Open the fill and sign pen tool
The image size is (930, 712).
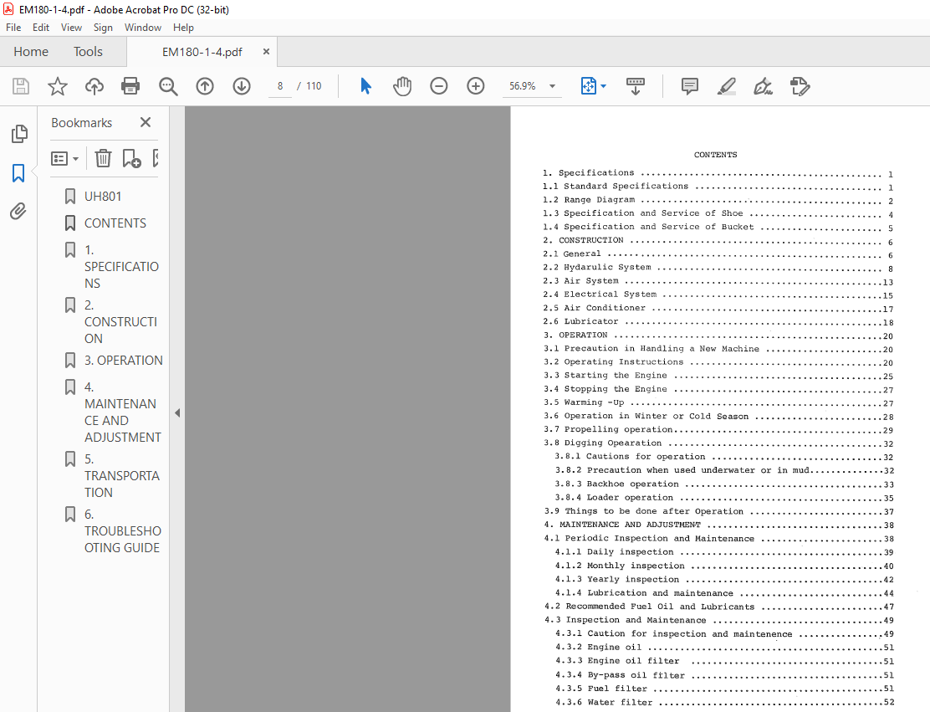click(763, 86)
